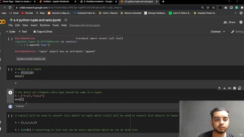Show hidden bookmarks with the overflow chevron

(x=235, y=13)
